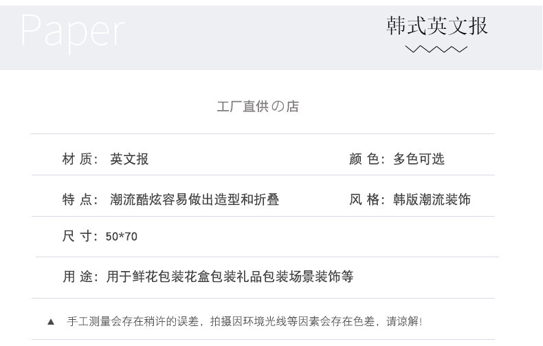Choose the 多色可选 color value
This screenshot has width=543, height=346.
point(419,160)
